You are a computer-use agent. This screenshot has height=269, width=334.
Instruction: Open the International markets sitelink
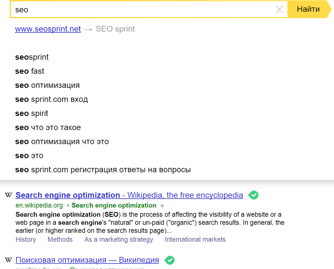(x=195, y=239)
